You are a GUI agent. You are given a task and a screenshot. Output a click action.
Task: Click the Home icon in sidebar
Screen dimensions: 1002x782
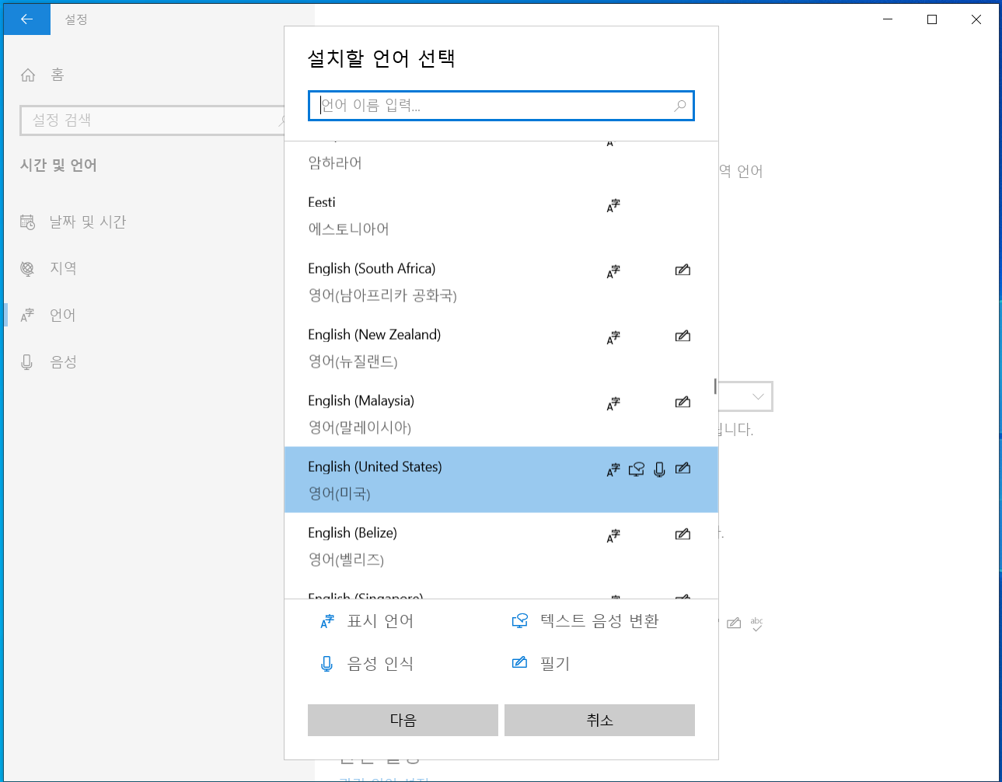click(x=28, y=75)
